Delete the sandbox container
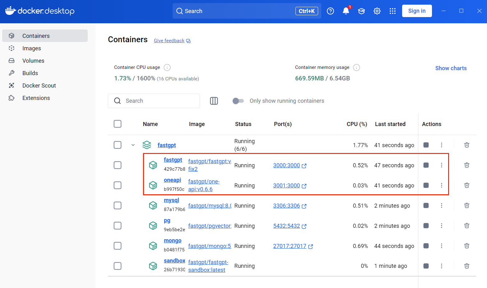This screenshot has height=288, width=487. 466,266
